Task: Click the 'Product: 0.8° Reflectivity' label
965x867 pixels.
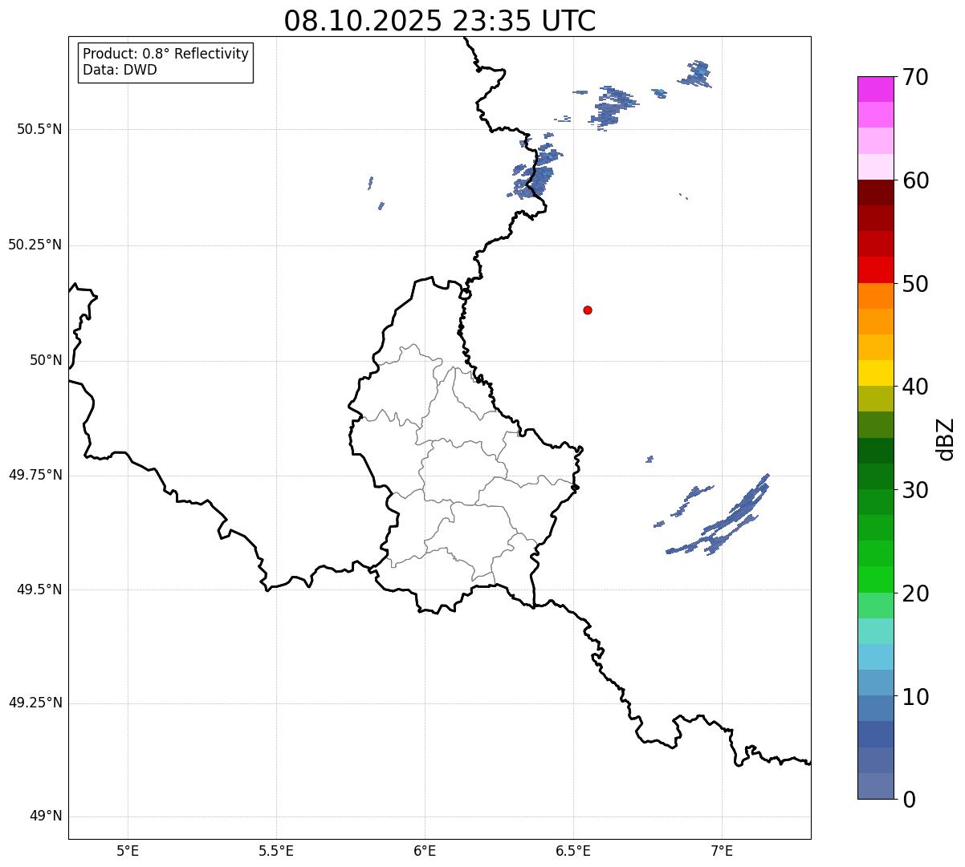Action: (166, 54)
